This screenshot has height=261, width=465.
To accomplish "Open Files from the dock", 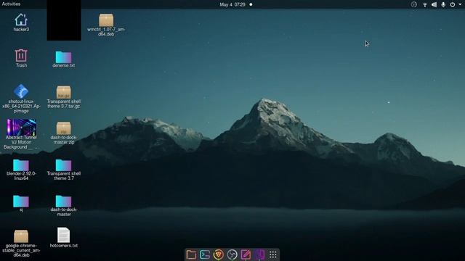I will tap(191, 254).
